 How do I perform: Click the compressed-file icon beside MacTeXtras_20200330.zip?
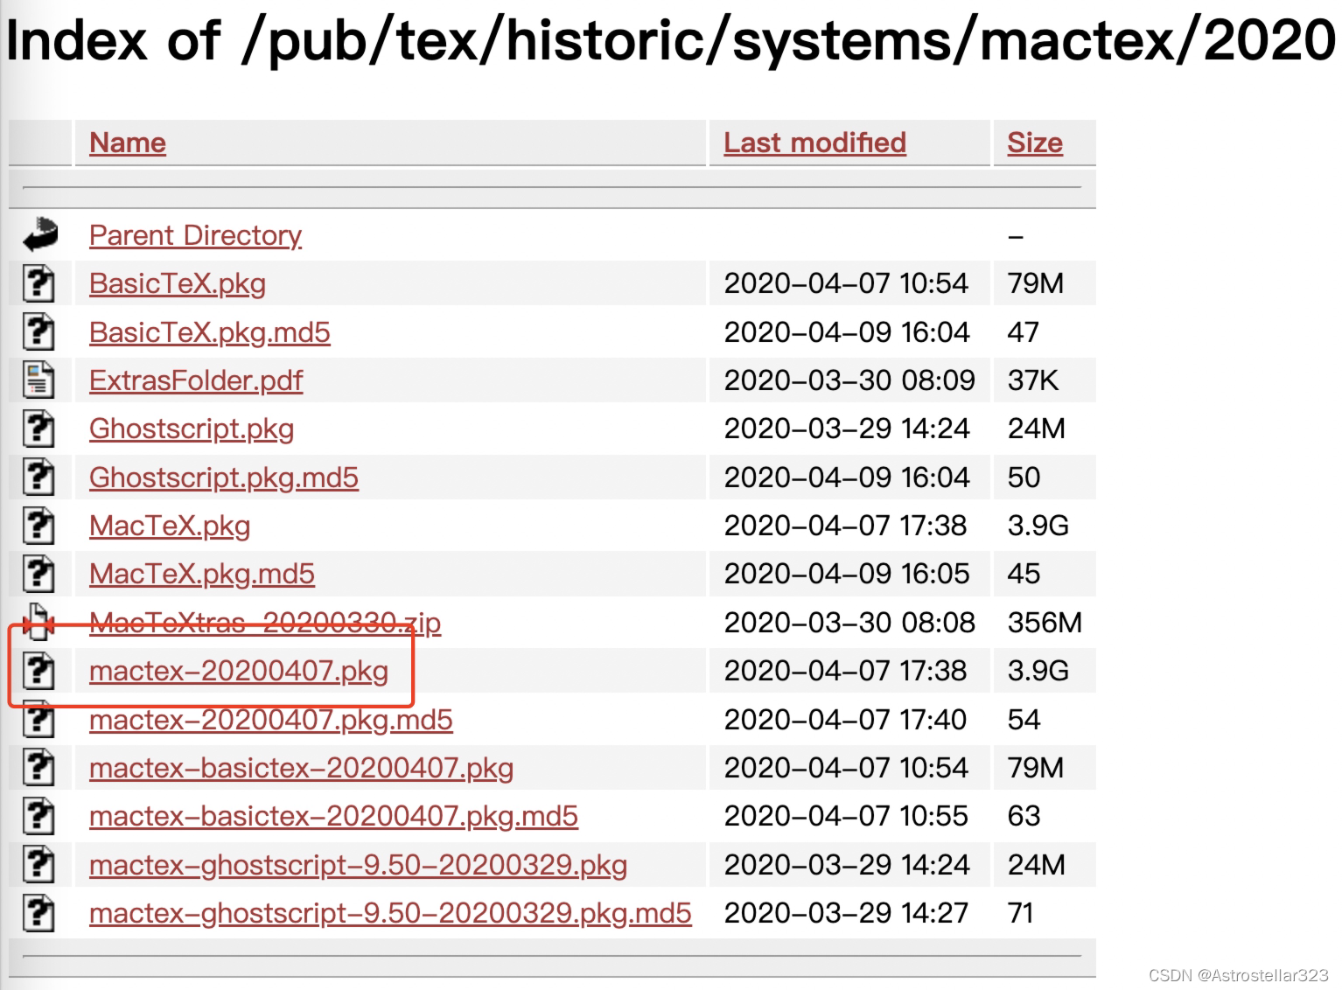coord(38,623)
